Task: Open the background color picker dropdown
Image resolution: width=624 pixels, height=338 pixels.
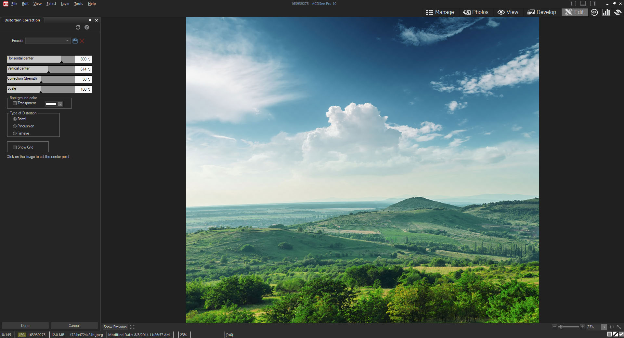Action: 60,104
